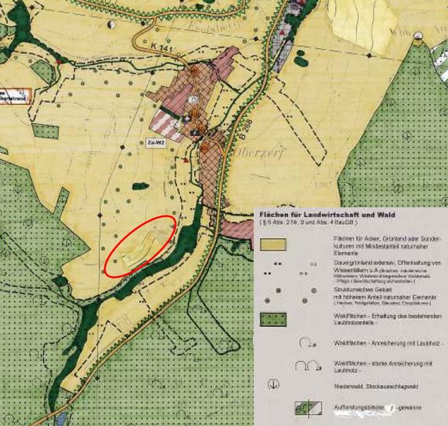Select the yellow farmland swatch in legend
This screenshot has width=448, height=426.
click(x=273, y=245)
